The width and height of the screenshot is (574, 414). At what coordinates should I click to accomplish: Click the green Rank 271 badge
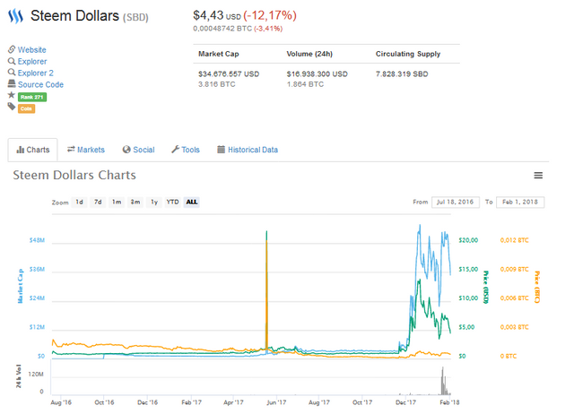[32, 97]
